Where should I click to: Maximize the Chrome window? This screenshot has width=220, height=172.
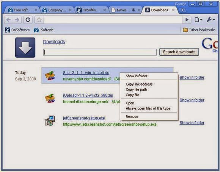(201, 4)
